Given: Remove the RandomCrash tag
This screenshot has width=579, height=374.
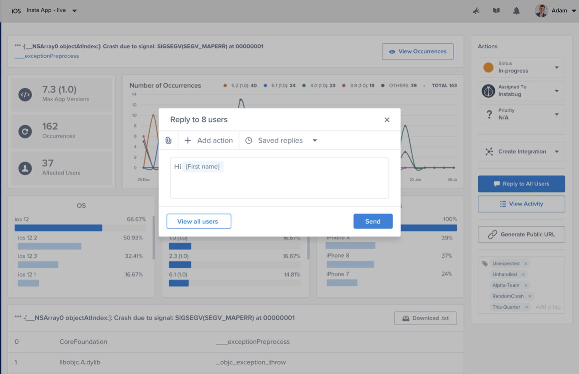Looking at the screenshot, I should pyautogui.click(x=530, y=296).
